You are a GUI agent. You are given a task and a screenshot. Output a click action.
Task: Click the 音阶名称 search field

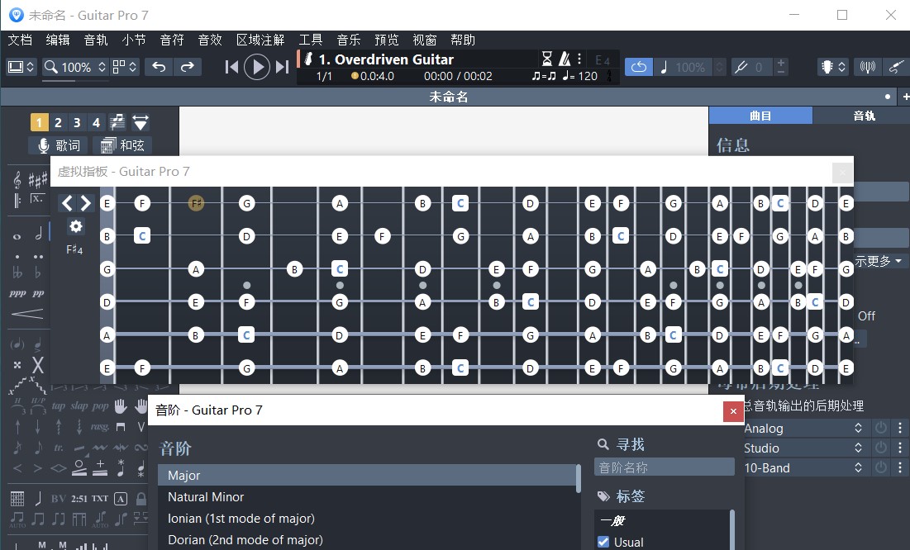point(664,467)
